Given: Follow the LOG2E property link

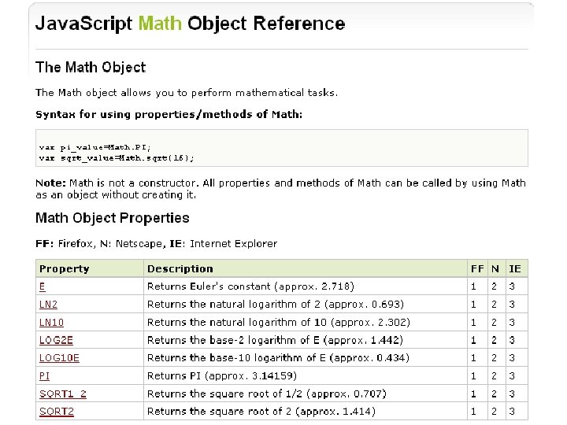Looking at the screenshot, I should [x=56, y=340].
